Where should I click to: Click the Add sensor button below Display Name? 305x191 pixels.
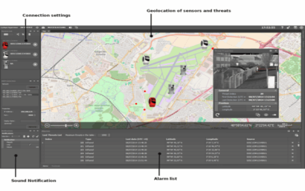click(x=32, y=127)
